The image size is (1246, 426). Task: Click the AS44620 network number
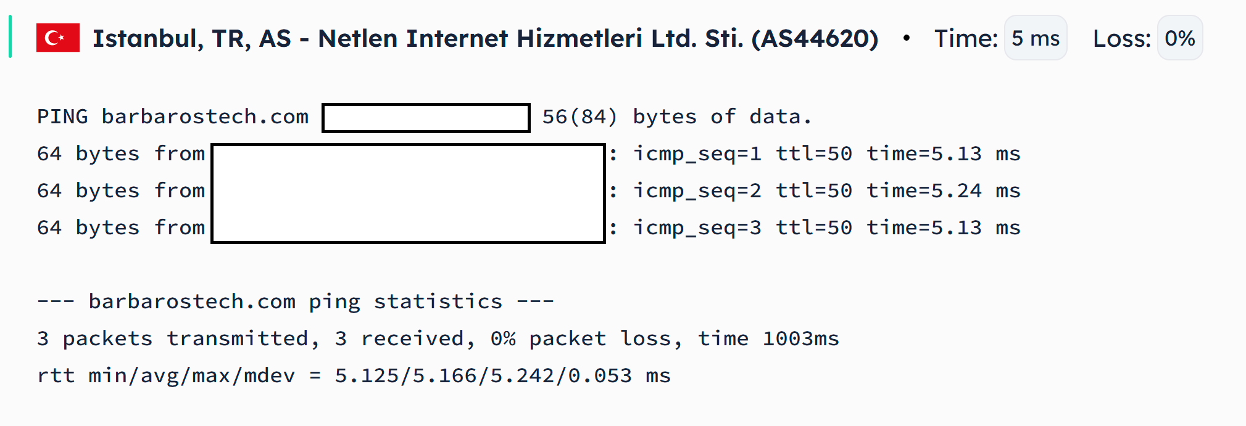tap(815, 38)
